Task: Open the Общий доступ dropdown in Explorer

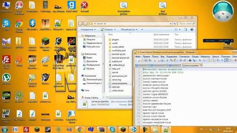Action: (x=129, y=30)
